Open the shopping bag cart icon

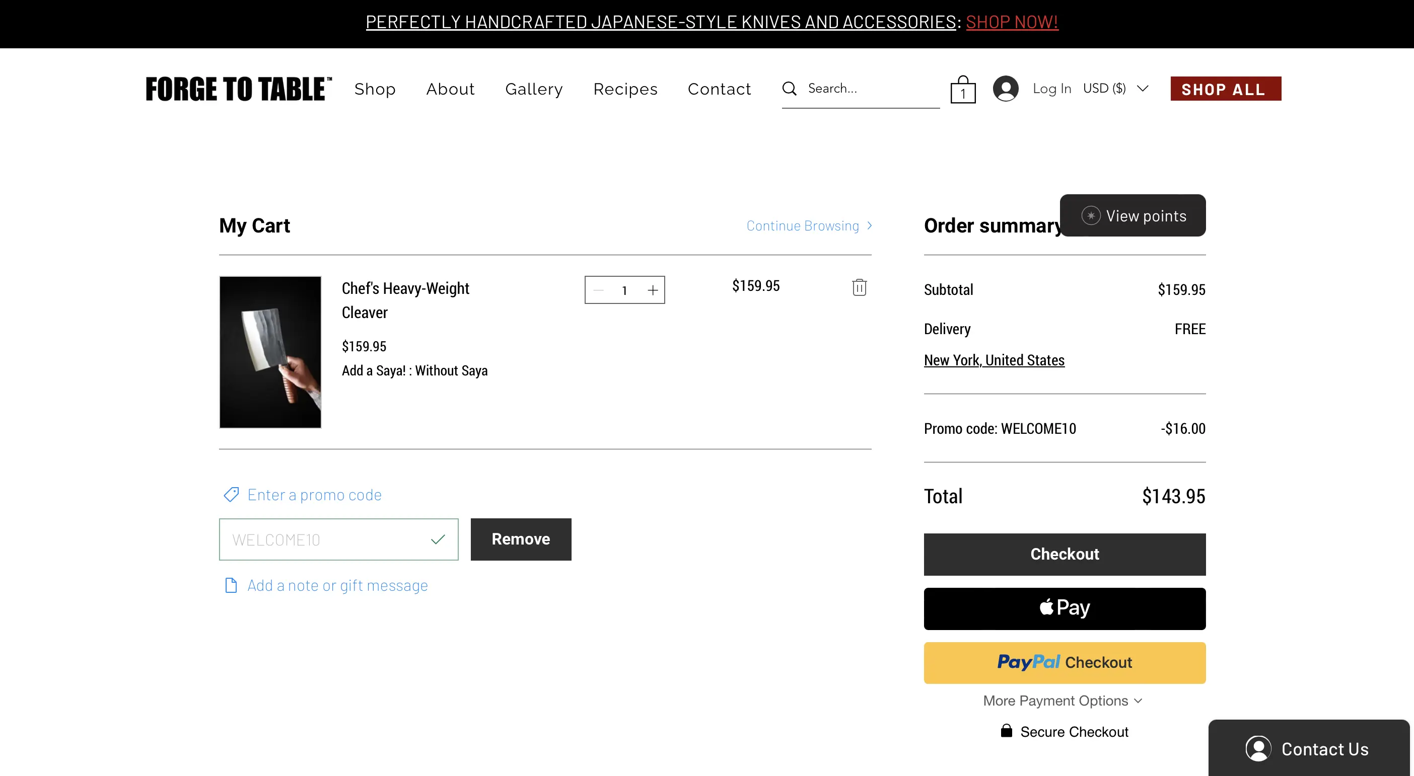pyautogui.click(x=963, y=90)
